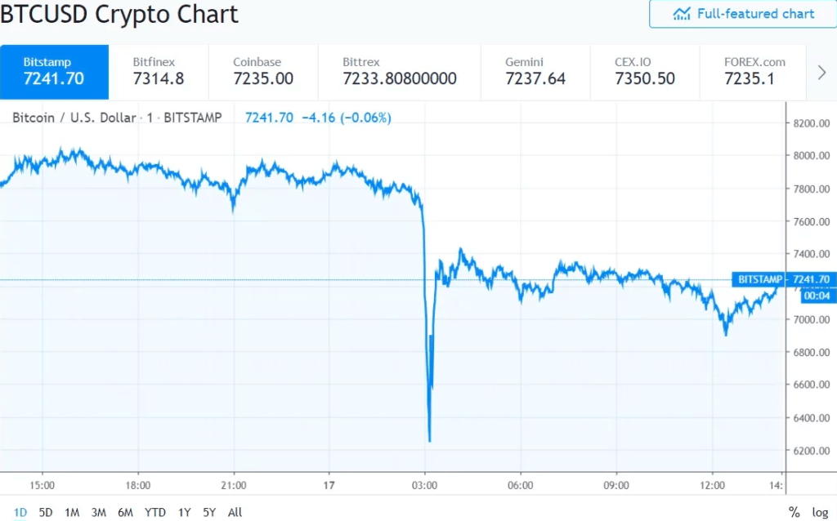Click the right chevron to see more exchanges

tap(821, 72)
